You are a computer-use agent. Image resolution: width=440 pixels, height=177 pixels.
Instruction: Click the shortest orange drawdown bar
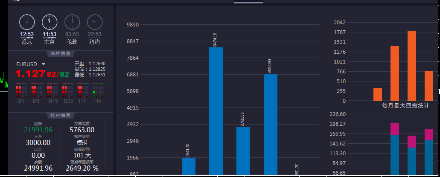coord(377,95)
